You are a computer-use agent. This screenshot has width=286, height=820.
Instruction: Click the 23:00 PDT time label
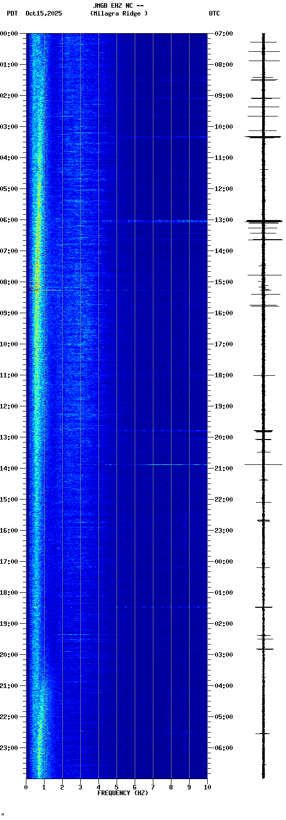tap(9, 748)
